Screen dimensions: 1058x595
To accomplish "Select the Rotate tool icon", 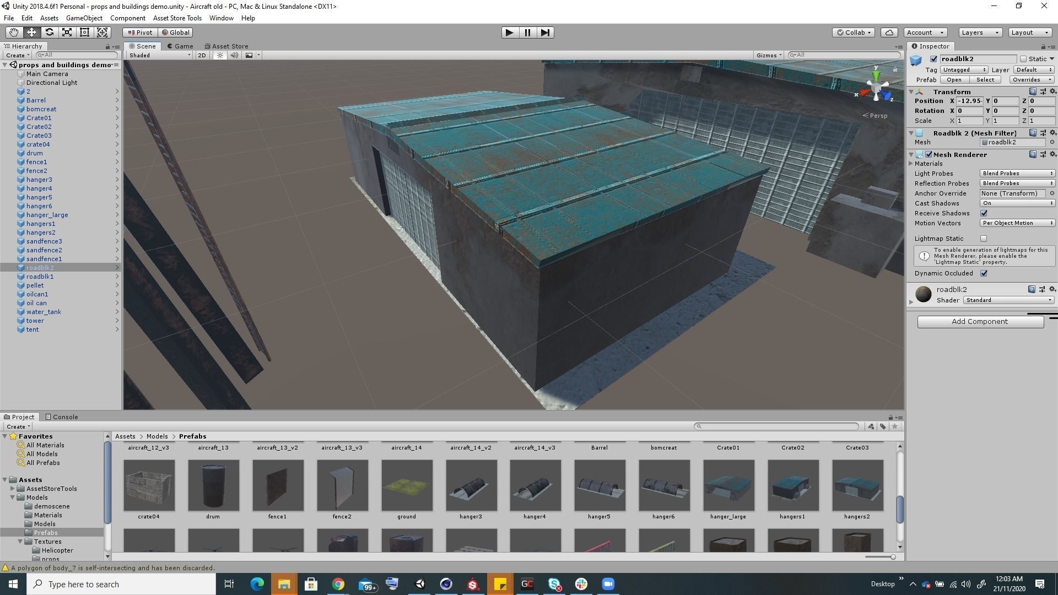I will click(49, 33).
